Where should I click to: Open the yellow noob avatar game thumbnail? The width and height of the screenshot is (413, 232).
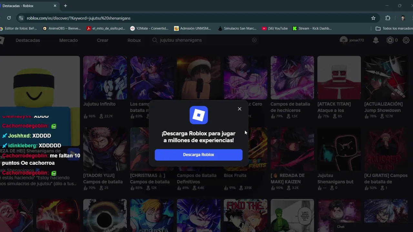pyautogui.click(x=40, y=101)
